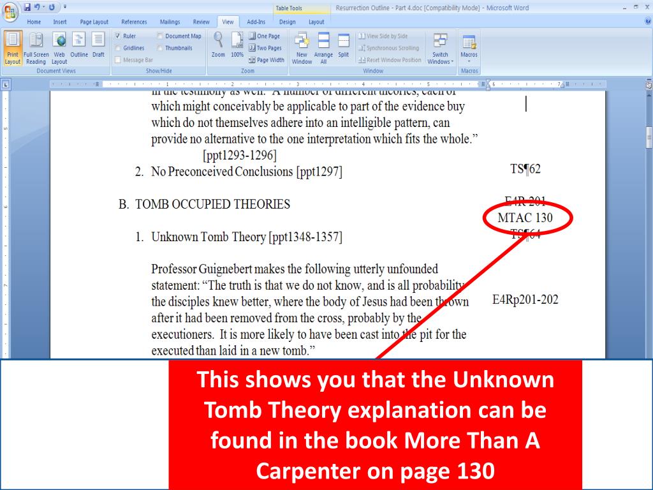Select Page Width zoom option
The image size is (653, 490).
(267, 60)
